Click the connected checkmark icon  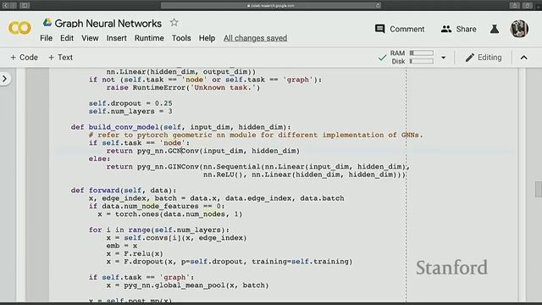(x=382, y=58)
